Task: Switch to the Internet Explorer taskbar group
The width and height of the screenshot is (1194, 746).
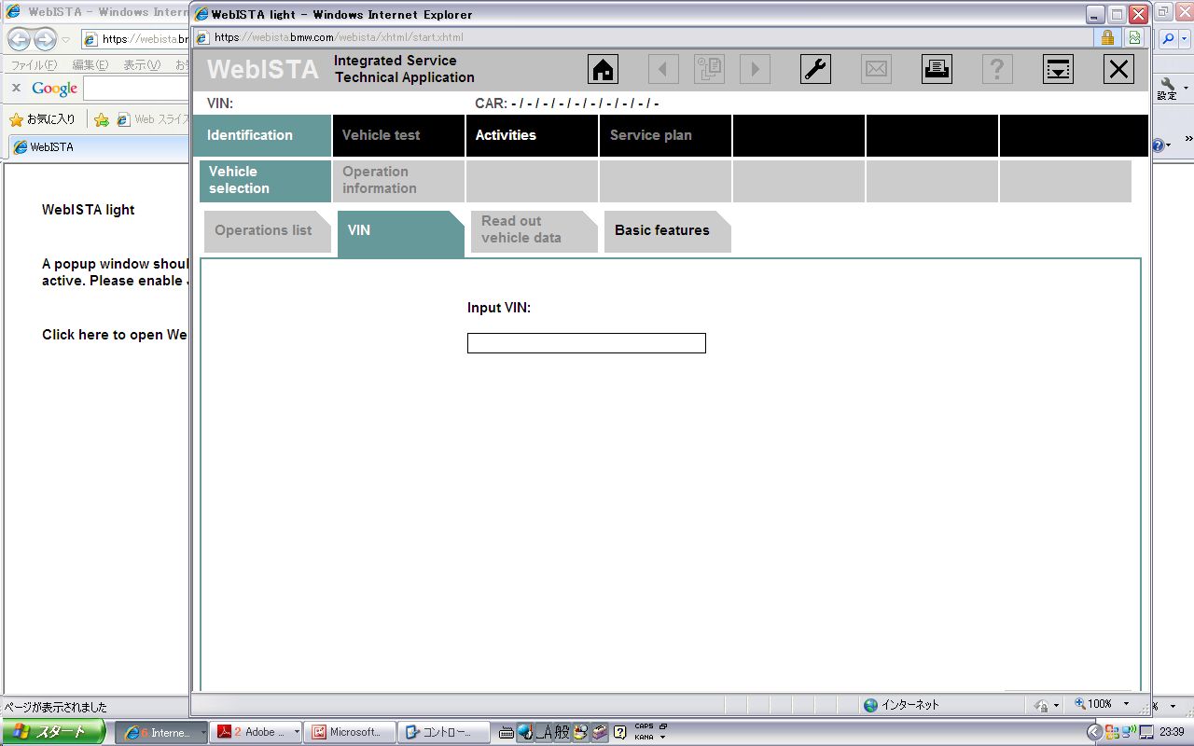Action: tap(161, 732)
